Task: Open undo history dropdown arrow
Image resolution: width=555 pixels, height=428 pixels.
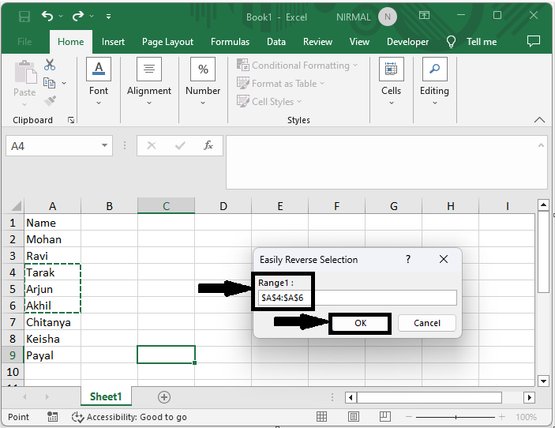Action: pos(61,17)
